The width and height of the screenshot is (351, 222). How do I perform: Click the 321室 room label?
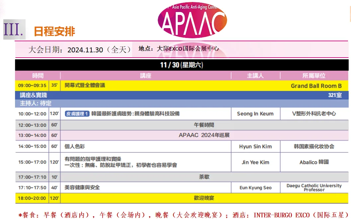pos(335,95)
